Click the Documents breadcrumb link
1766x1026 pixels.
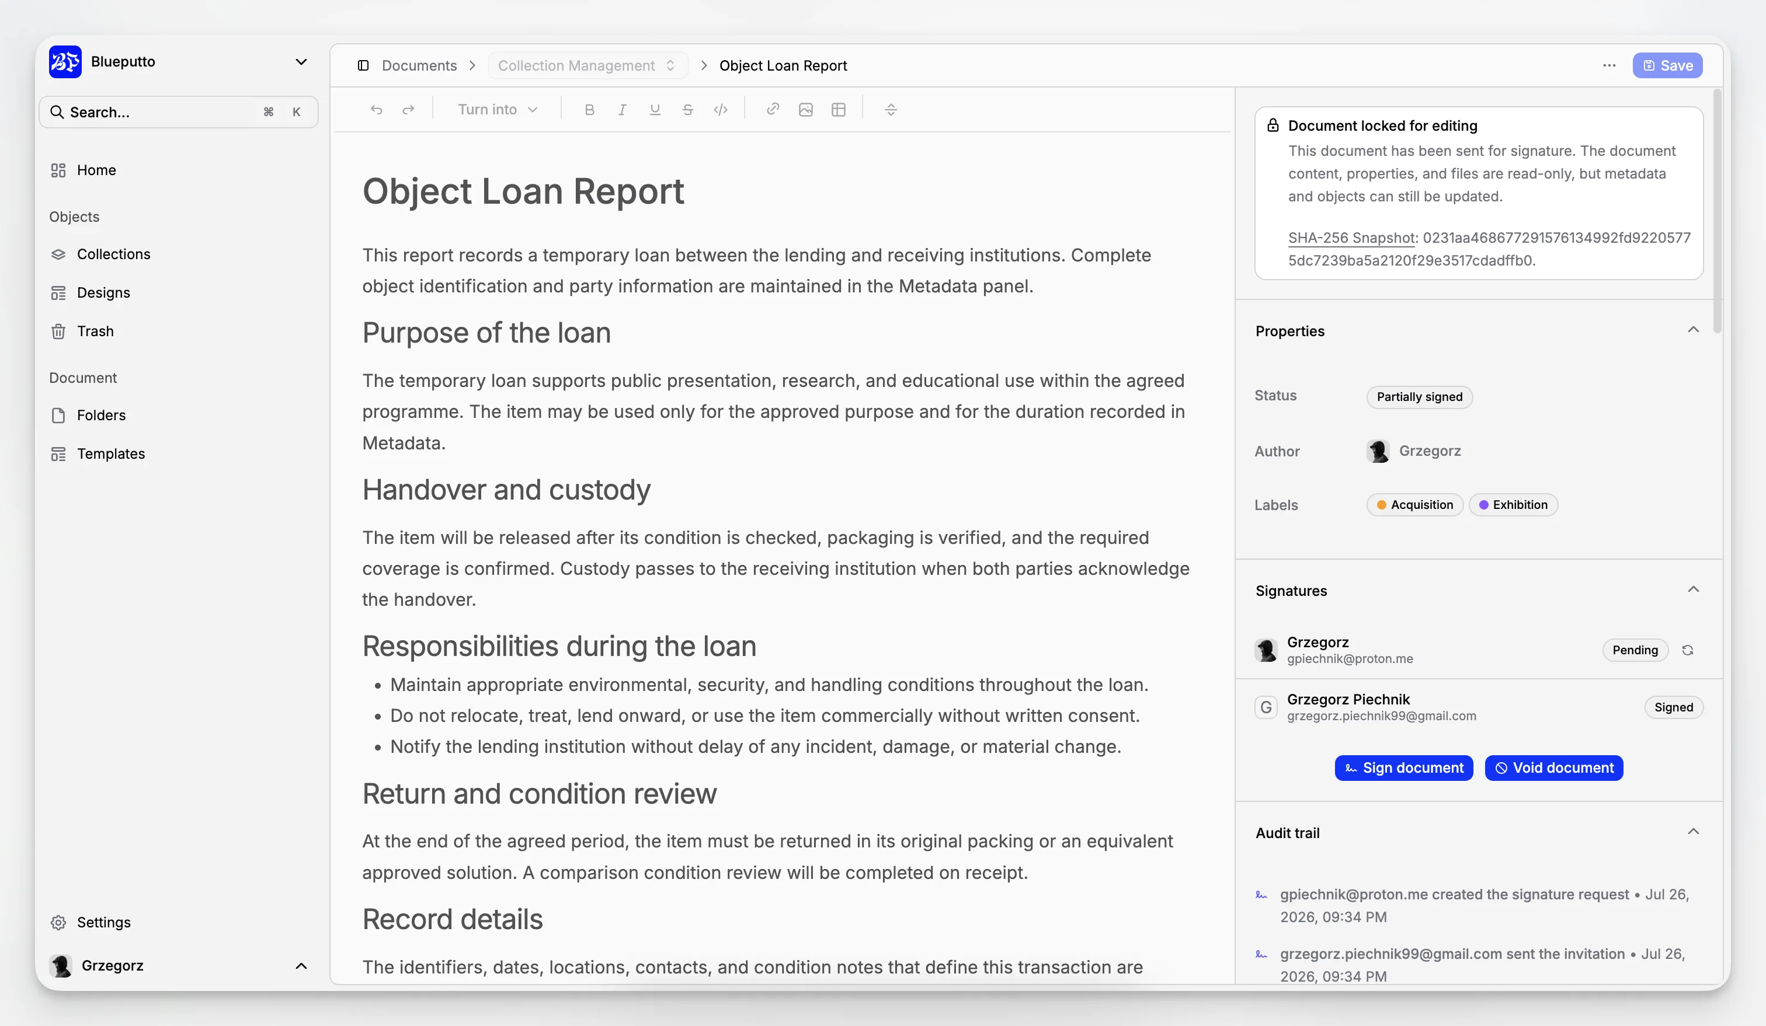[419, 66]
